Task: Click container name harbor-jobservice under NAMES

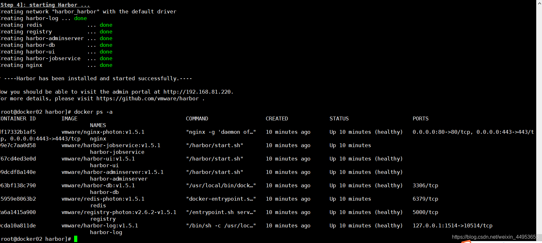Action: coord(117,152)
